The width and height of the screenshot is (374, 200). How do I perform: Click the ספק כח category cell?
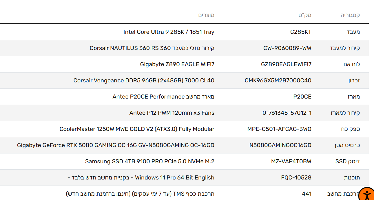[x=350, y=129]
